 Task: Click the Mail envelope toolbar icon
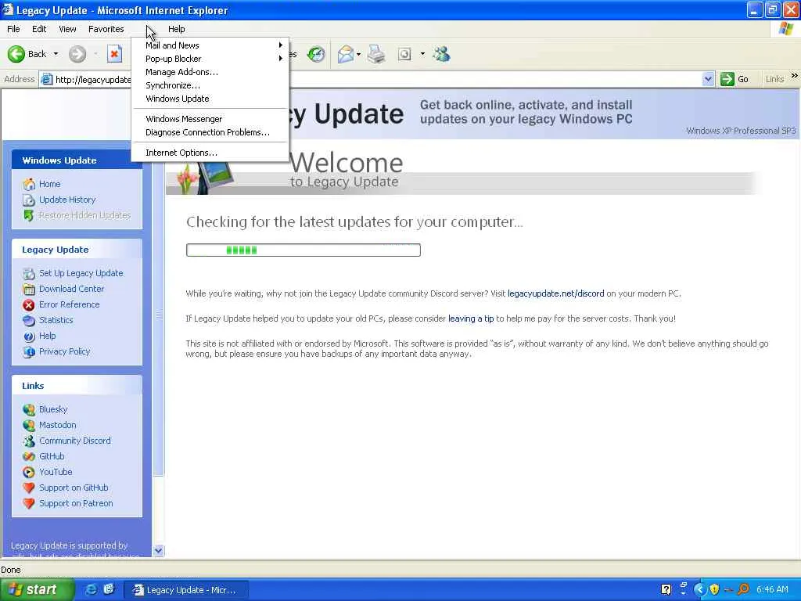pyautogui.click(x=346, y=54)
